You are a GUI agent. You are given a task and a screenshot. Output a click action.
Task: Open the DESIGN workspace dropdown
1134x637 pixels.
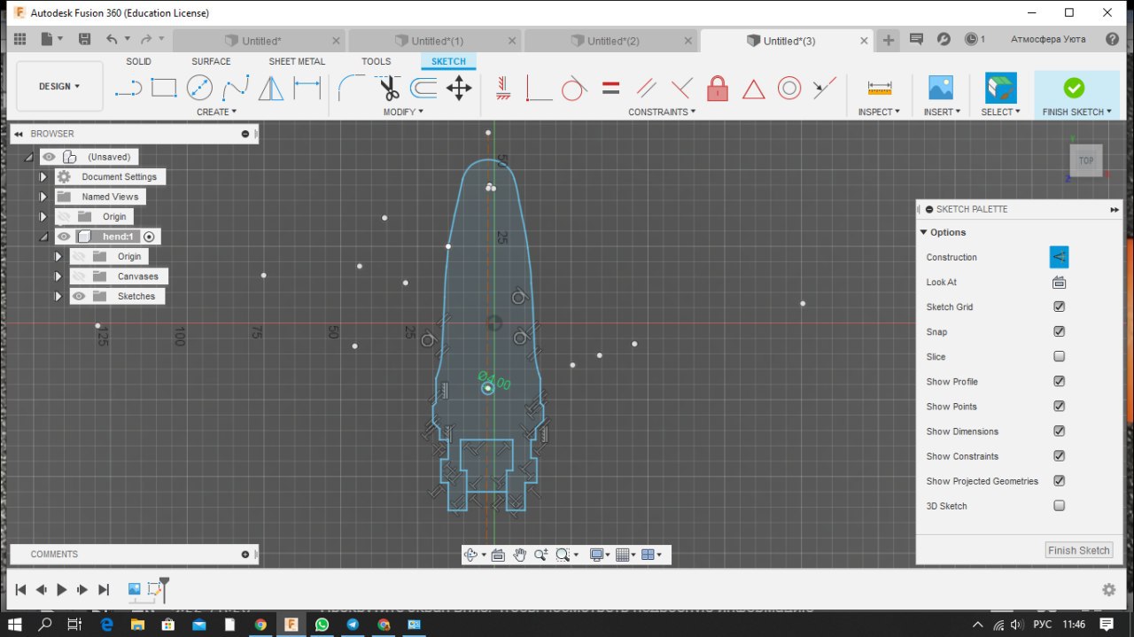coord(59,87)
